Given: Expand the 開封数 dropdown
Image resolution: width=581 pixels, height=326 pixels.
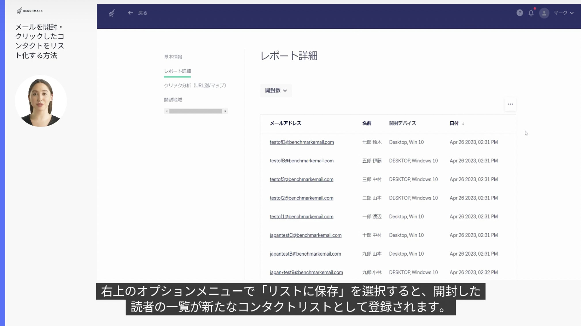Looking at the screenshot, I should (276, 91).
